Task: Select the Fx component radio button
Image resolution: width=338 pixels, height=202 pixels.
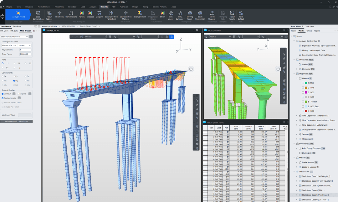Action: (x=3, y=76)
